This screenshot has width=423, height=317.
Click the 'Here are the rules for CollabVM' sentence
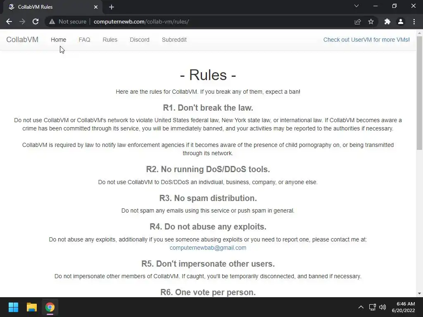(208, 92)
